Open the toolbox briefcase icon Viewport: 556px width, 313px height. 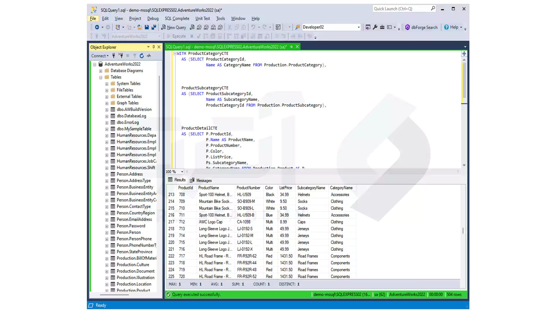point(382,27)
